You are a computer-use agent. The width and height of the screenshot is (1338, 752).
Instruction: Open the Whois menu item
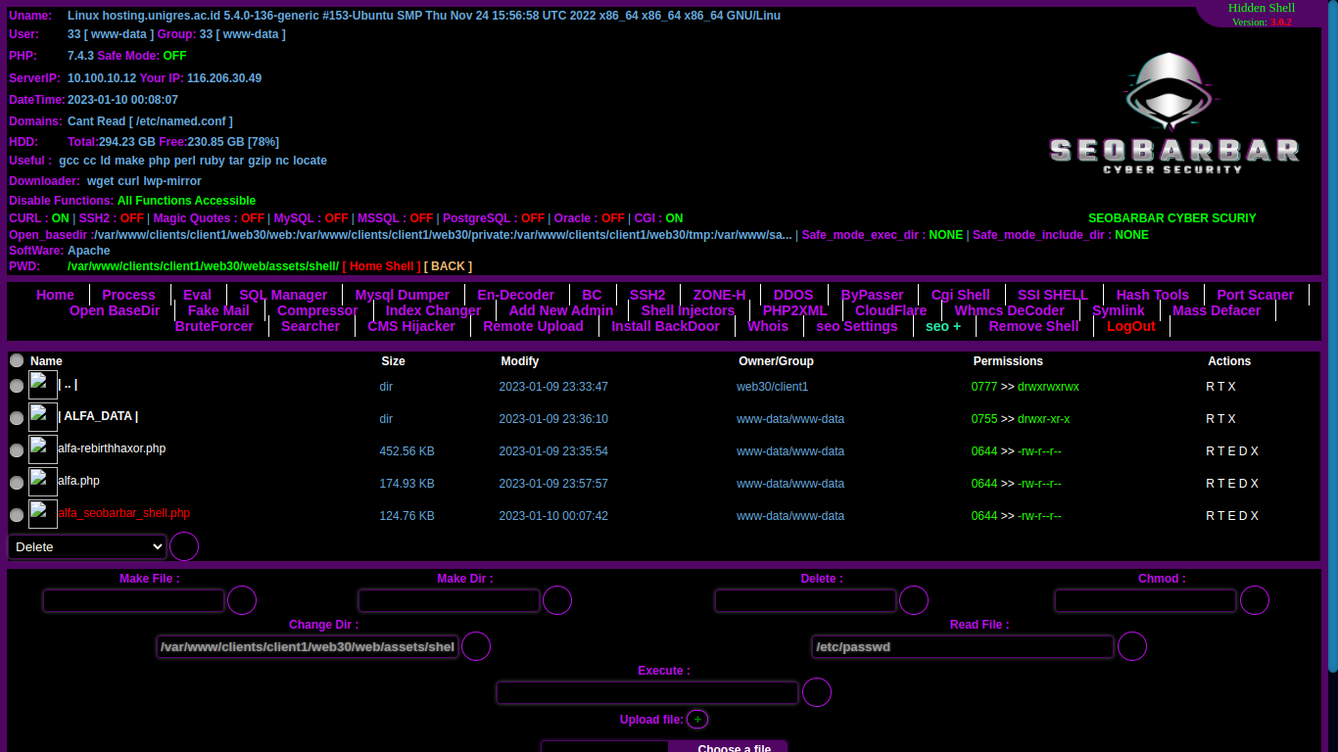[x=768, y=326]
